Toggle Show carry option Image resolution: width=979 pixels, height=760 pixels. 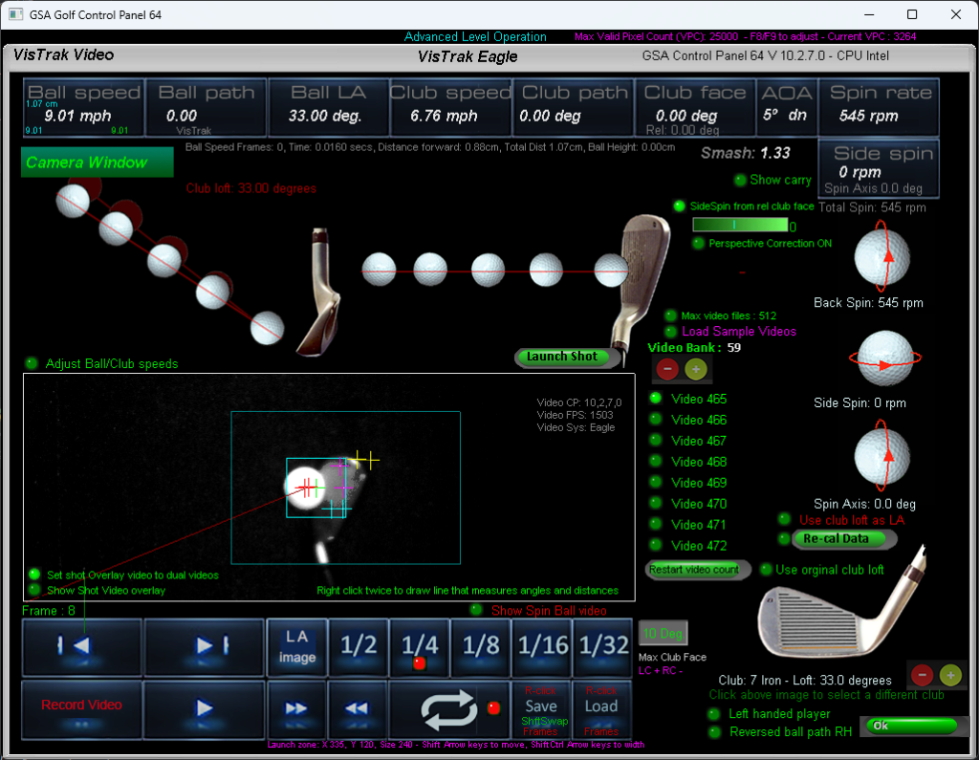(x=740, y=180)
